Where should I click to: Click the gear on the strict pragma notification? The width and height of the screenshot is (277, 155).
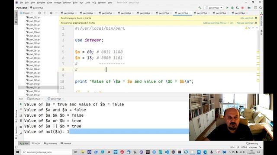pos(256,18)
